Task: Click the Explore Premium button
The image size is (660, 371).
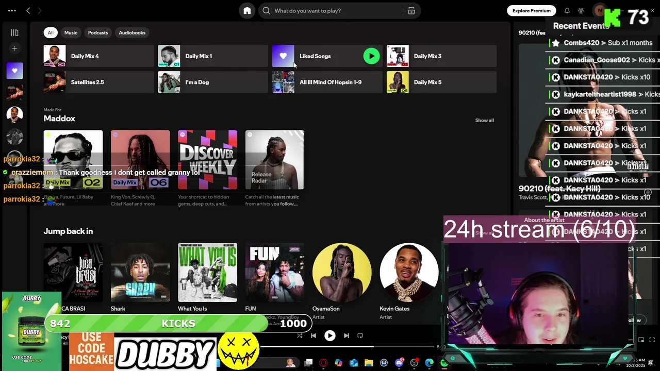Action: click(531, 10)
